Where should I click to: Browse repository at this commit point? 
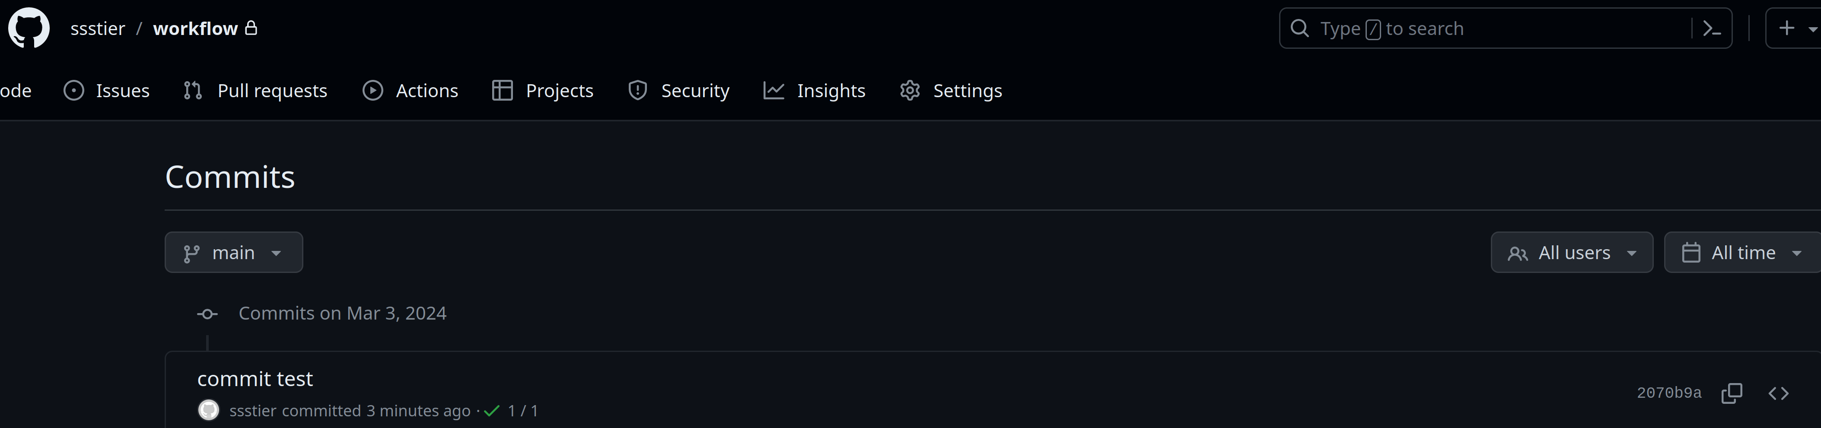click(1778, 393)
